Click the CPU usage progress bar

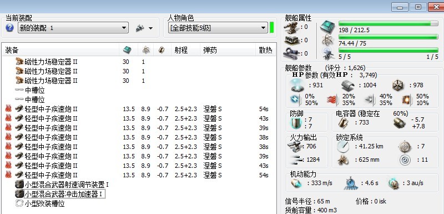(388, 23)
